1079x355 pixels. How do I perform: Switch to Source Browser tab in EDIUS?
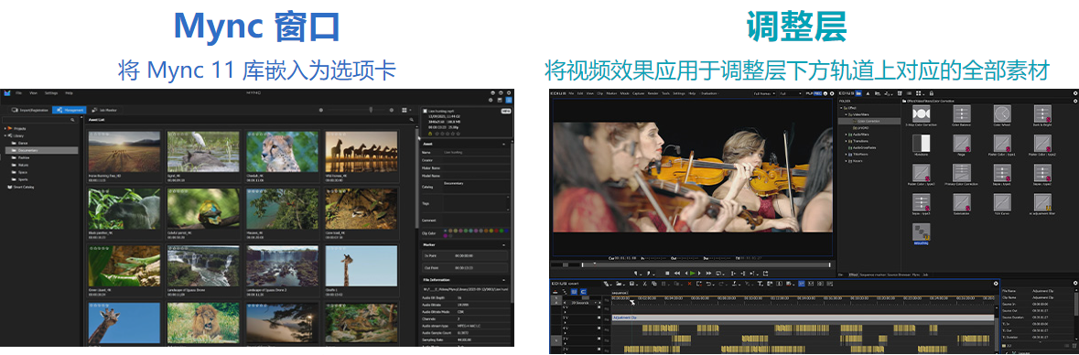pyautogui.click(x=899, y=275)
